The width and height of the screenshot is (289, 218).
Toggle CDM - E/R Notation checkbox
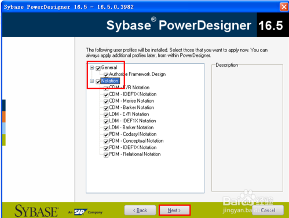[x=106, y=88]
